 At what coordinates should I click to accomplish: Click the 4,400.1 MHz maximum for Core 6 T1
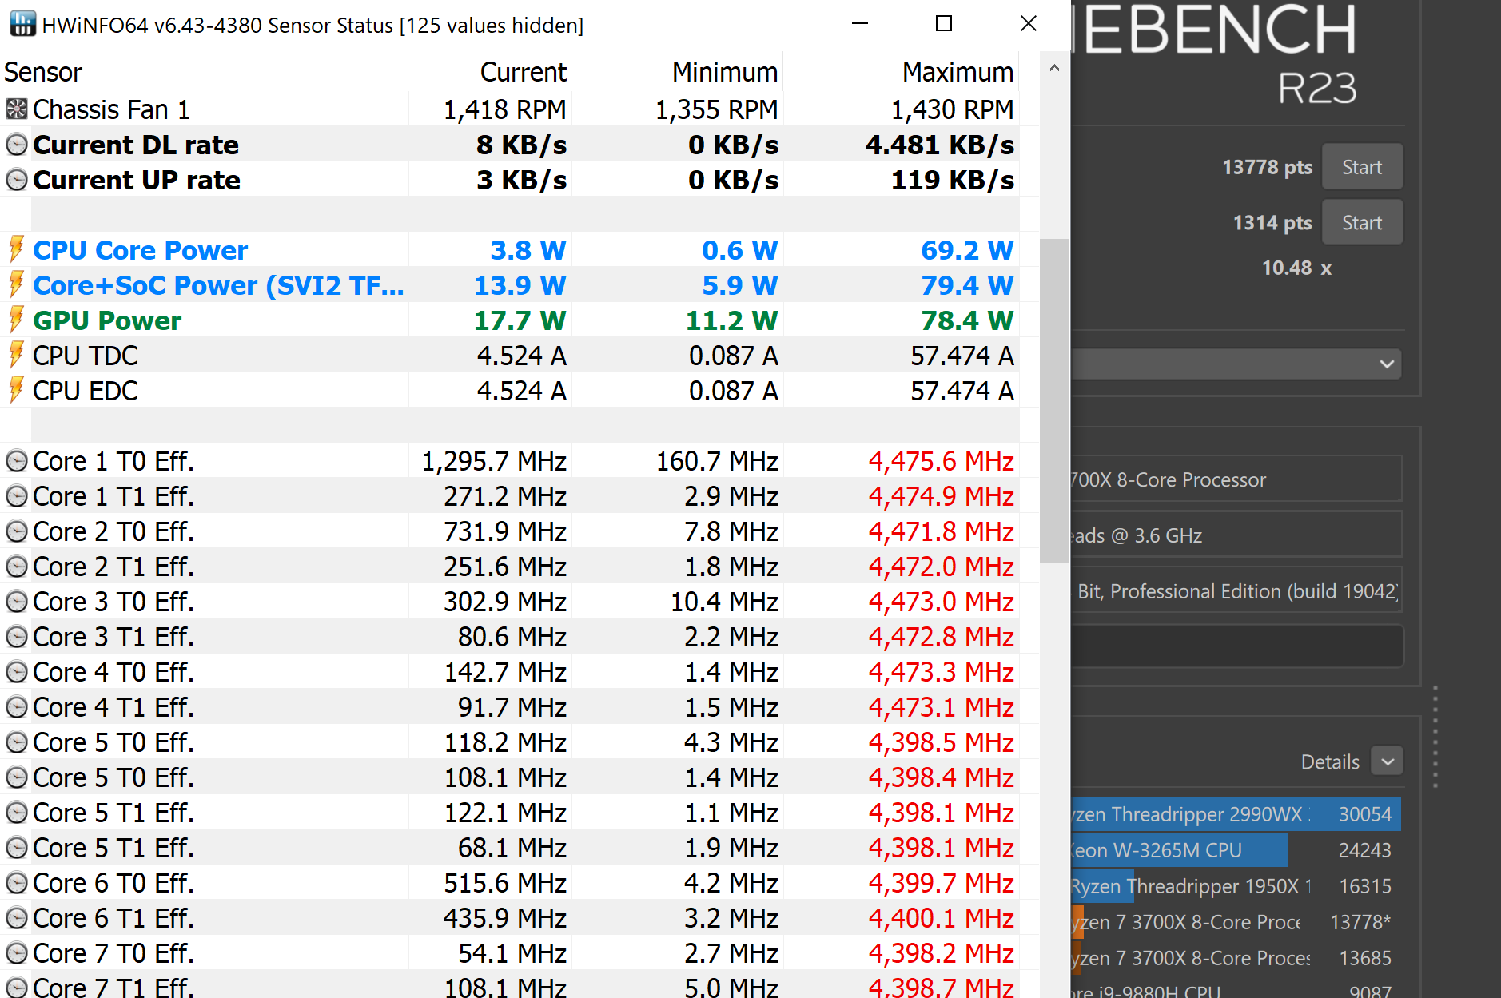pyautogui.click(x=942, y=918)
